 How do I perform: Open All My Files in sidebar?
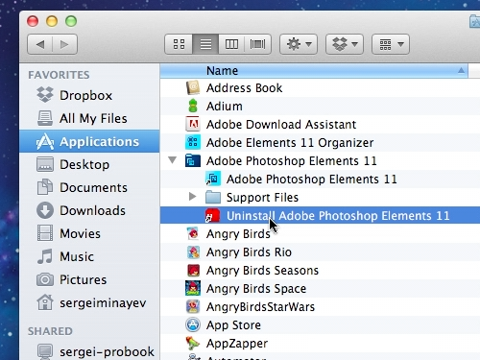pyautogui.click(x=93, y=119)
